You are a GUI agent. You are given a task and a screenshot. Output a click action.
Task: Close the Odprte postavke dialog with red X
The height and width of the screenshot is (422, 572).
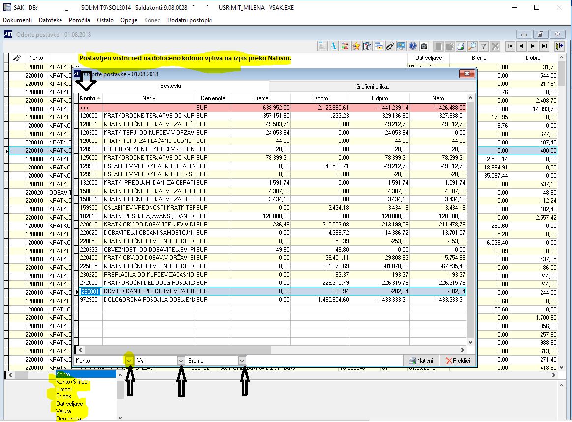coord(467,74)
